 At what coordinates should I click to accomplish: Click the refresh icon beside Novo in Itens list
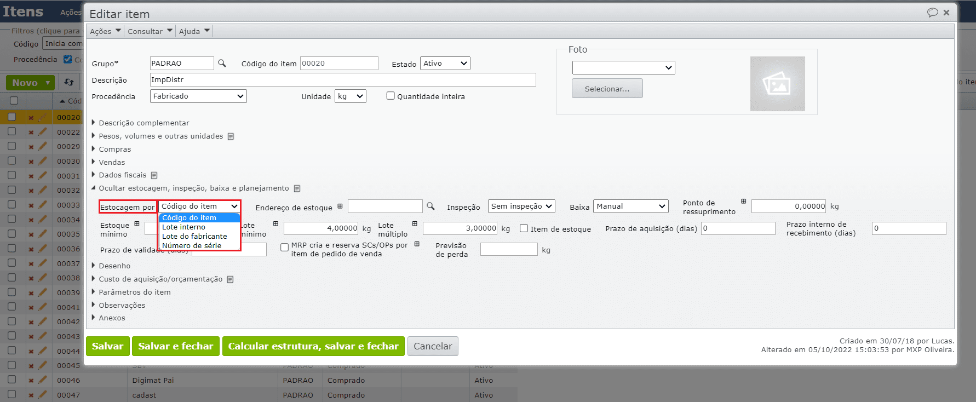[x=69, y=82]
